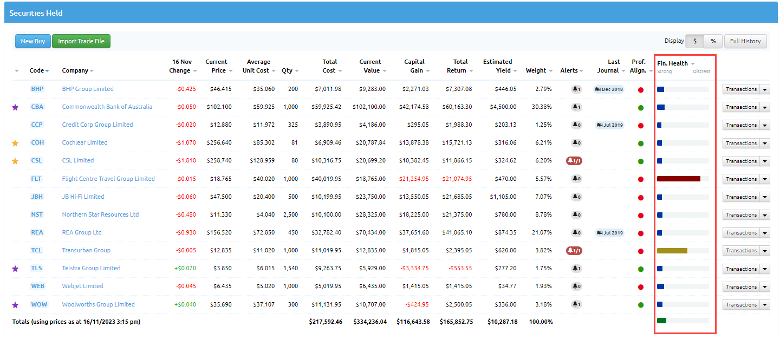Open the alert bell for CBA
Screen dimensions: 780x339
tap(576, 107)
